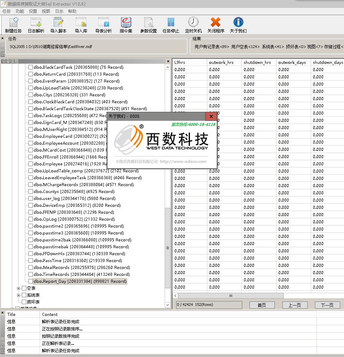Tick the dbo.EventParam checkbox

30,81
